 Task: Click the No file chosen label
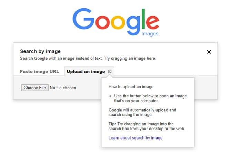point(63,88)
